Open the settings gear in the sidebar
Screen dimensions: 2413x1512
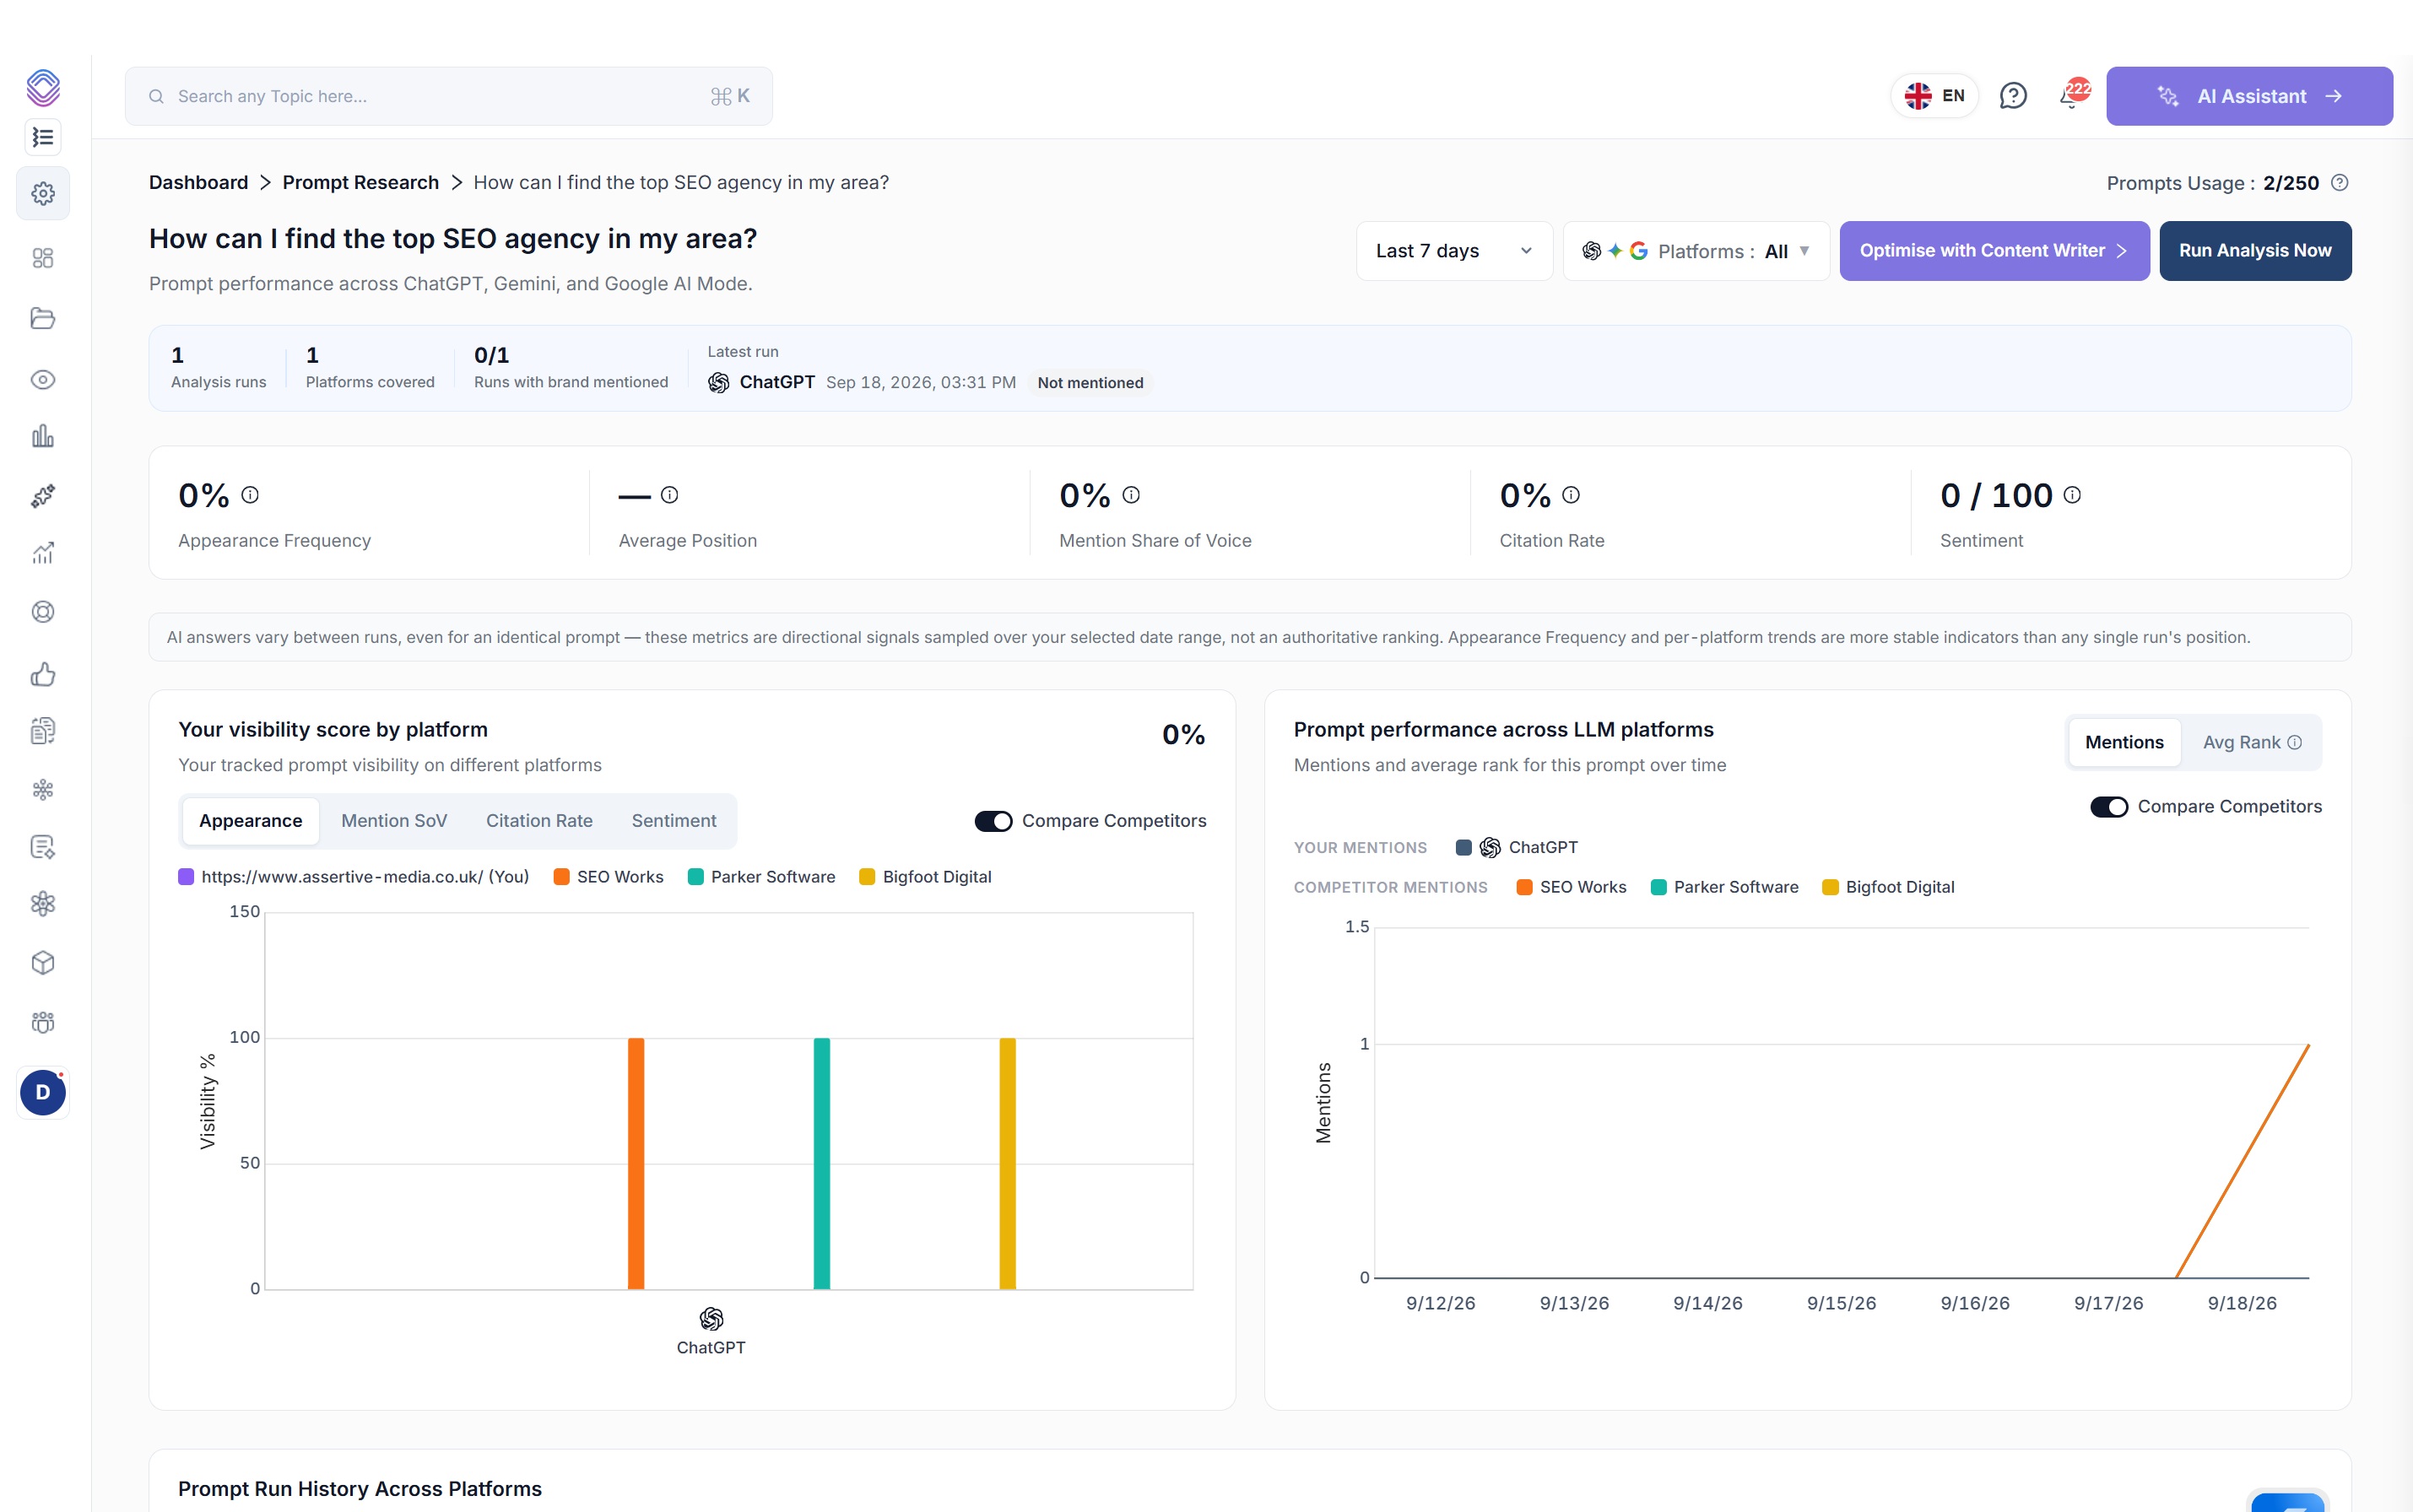coord(43,193)
